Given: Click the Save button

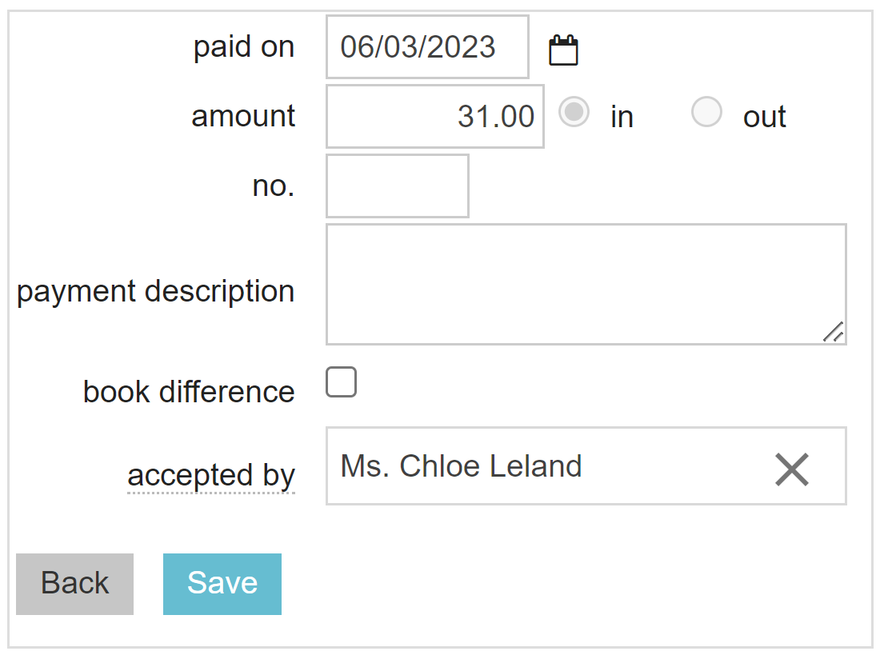Looking at the screenshot, I should click(x=222, y=583).
